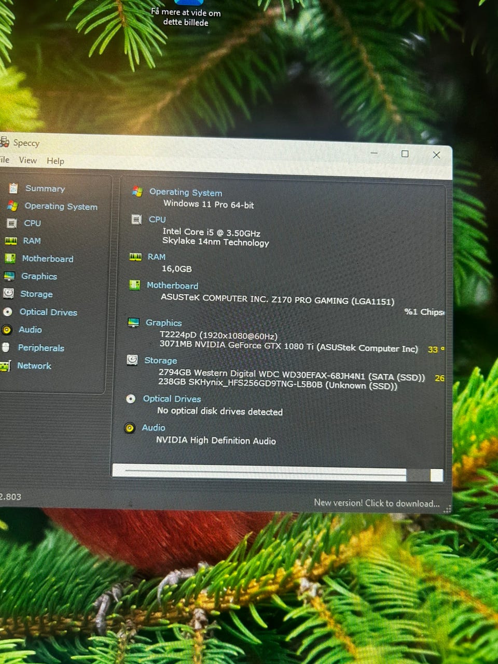The height and width of the screenshot is (664, 498).
Task: Select Summary in the sidebar
Action: 45,188
